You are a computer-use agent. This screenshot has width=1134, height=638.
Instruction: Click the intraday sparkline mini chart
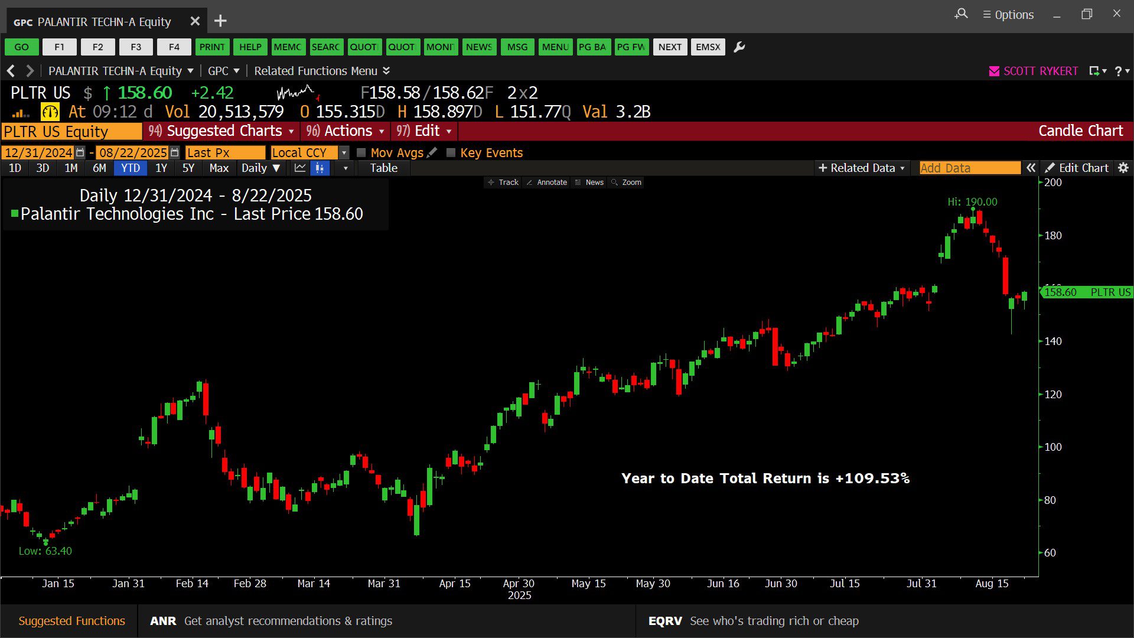(298, 93)
